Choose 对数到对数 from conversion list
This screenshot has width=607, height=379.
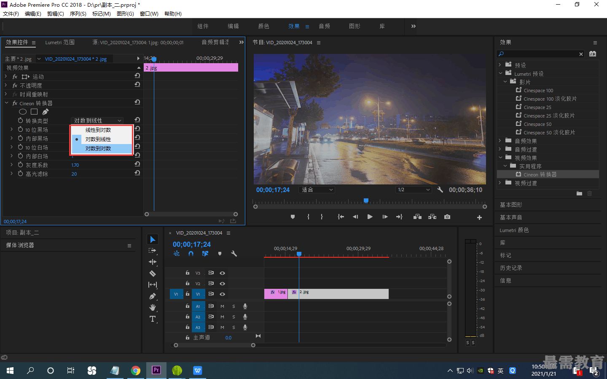click(101, 148)
